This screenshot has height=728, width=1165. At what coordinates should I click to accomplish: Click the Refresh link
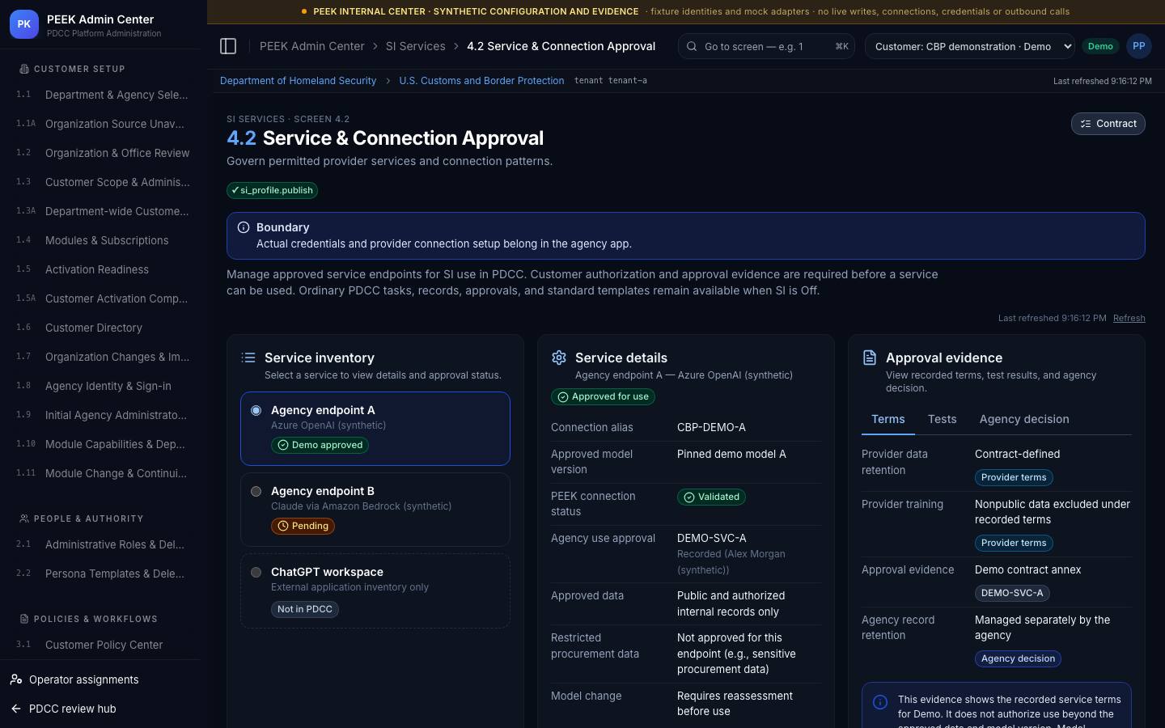click(1129, 318)
